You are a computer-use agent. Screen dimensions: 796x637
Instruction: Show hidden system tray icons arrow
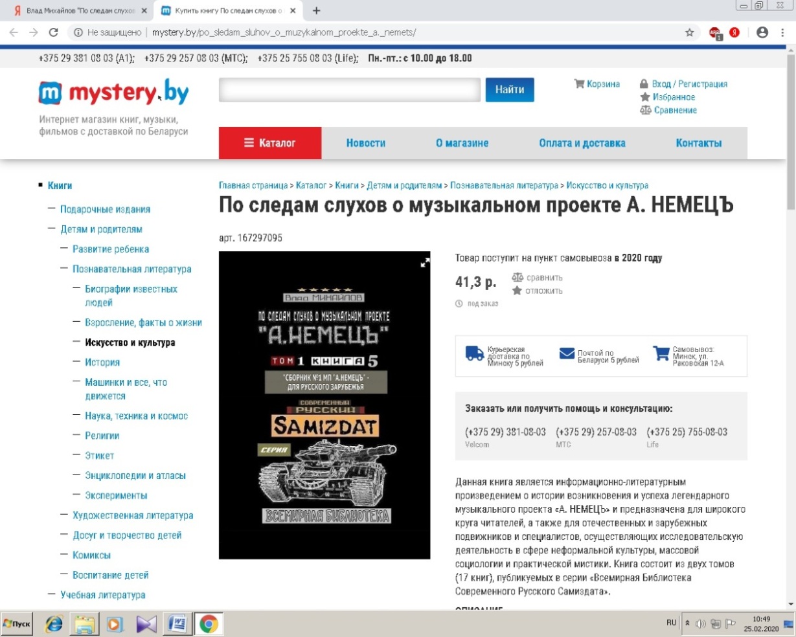pos(688,623)
